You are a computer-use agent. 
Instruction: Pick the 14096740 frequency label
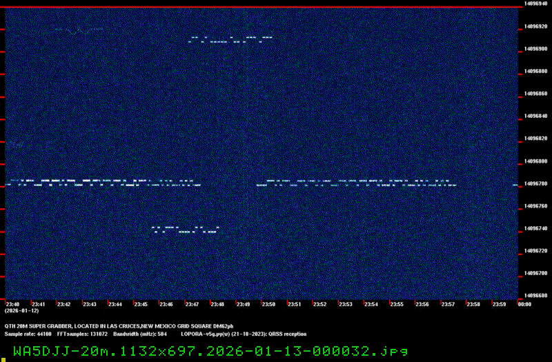click(536, 228)
